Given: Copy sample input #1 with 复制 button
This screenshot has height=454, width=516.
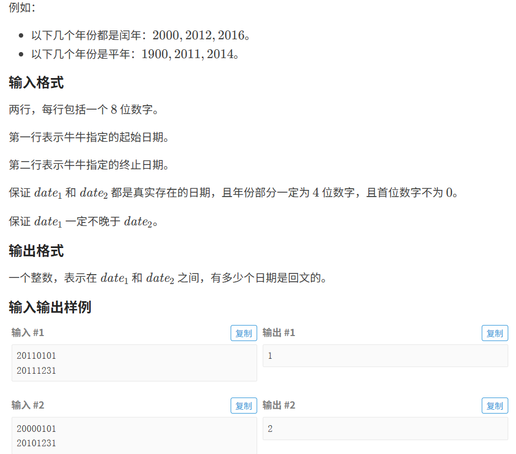Looking at the screenshot, I should coord(243,333).
